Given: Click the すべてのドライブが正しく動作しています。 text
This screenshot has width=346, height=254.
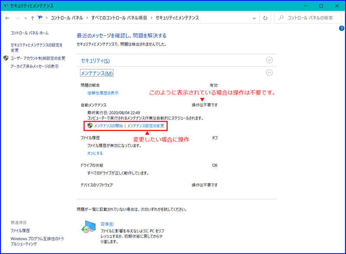Looking at the screenshot, I should click(118, 173).
